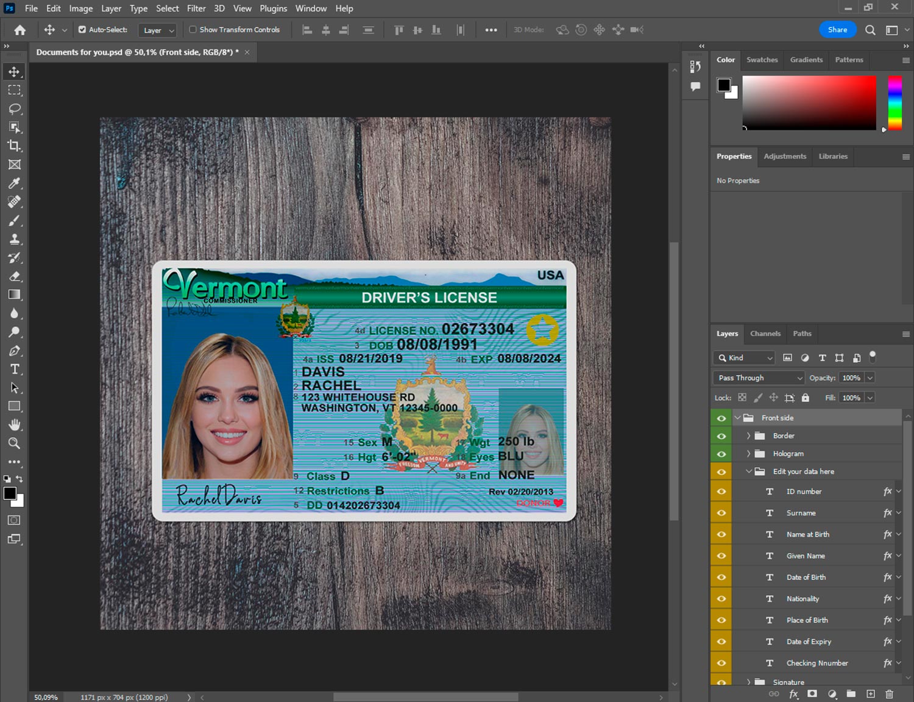Click the Share button
Screen dimensions: 914x702
coord(837,29)
